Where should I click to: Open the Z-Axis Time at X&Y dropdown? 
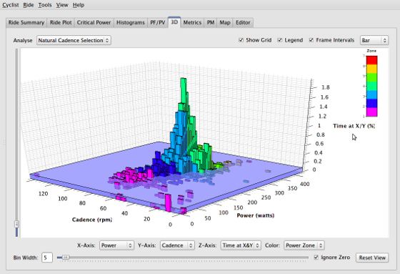pos(241,245)
